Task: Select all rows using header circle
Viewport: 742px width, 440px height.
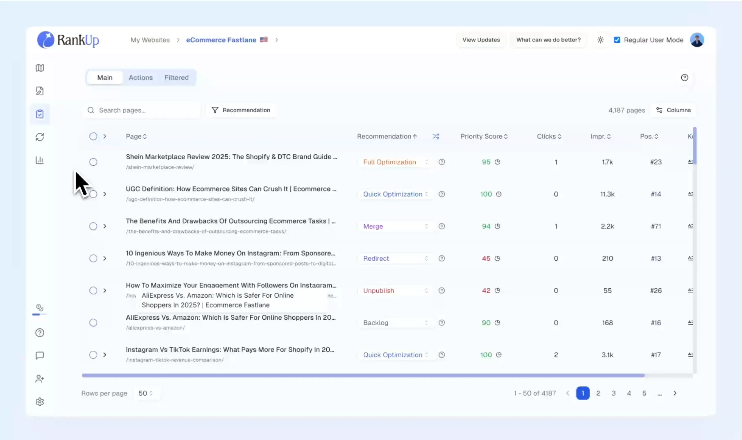Action: click(93, 136)
